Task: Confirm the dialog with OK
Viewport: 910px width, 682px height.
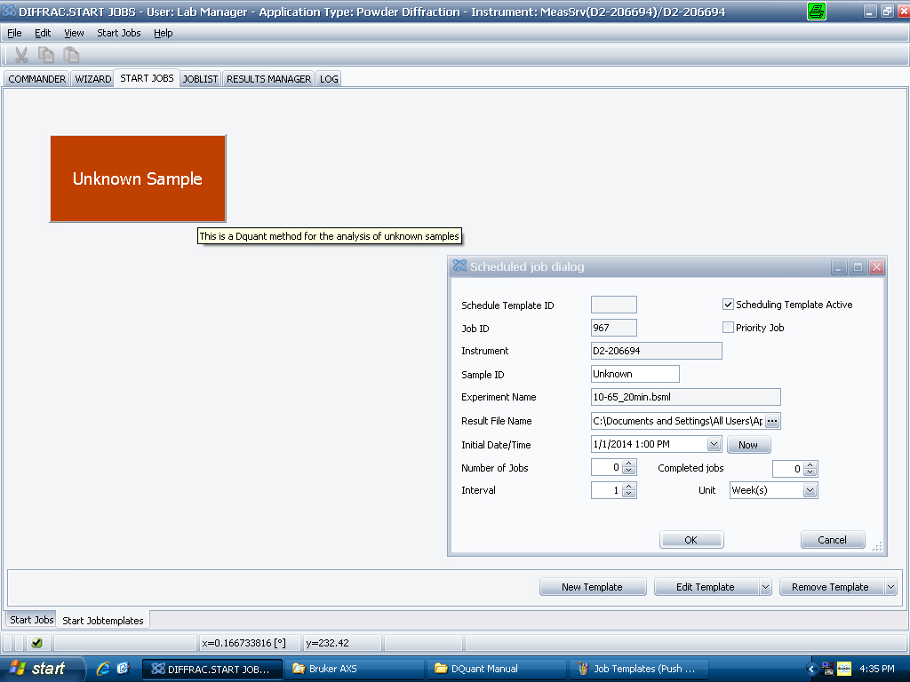Action: pos(691,540)
